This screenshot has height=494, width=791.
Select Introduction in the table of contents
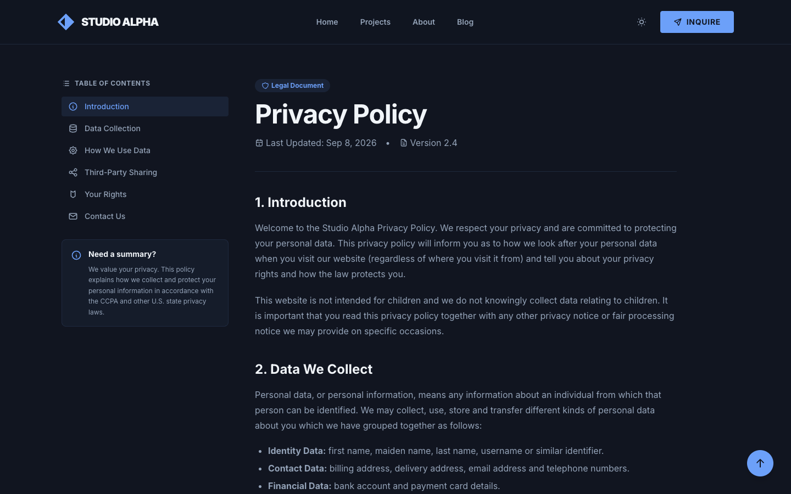(x=145, y=106)
